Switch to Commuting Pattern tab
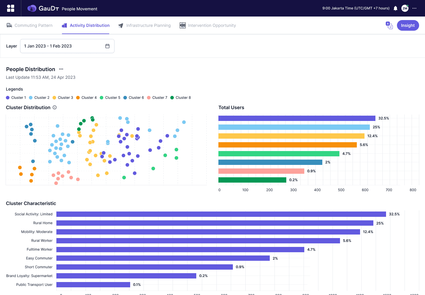Screen dimensions: 425x295 tap(30, 25)
